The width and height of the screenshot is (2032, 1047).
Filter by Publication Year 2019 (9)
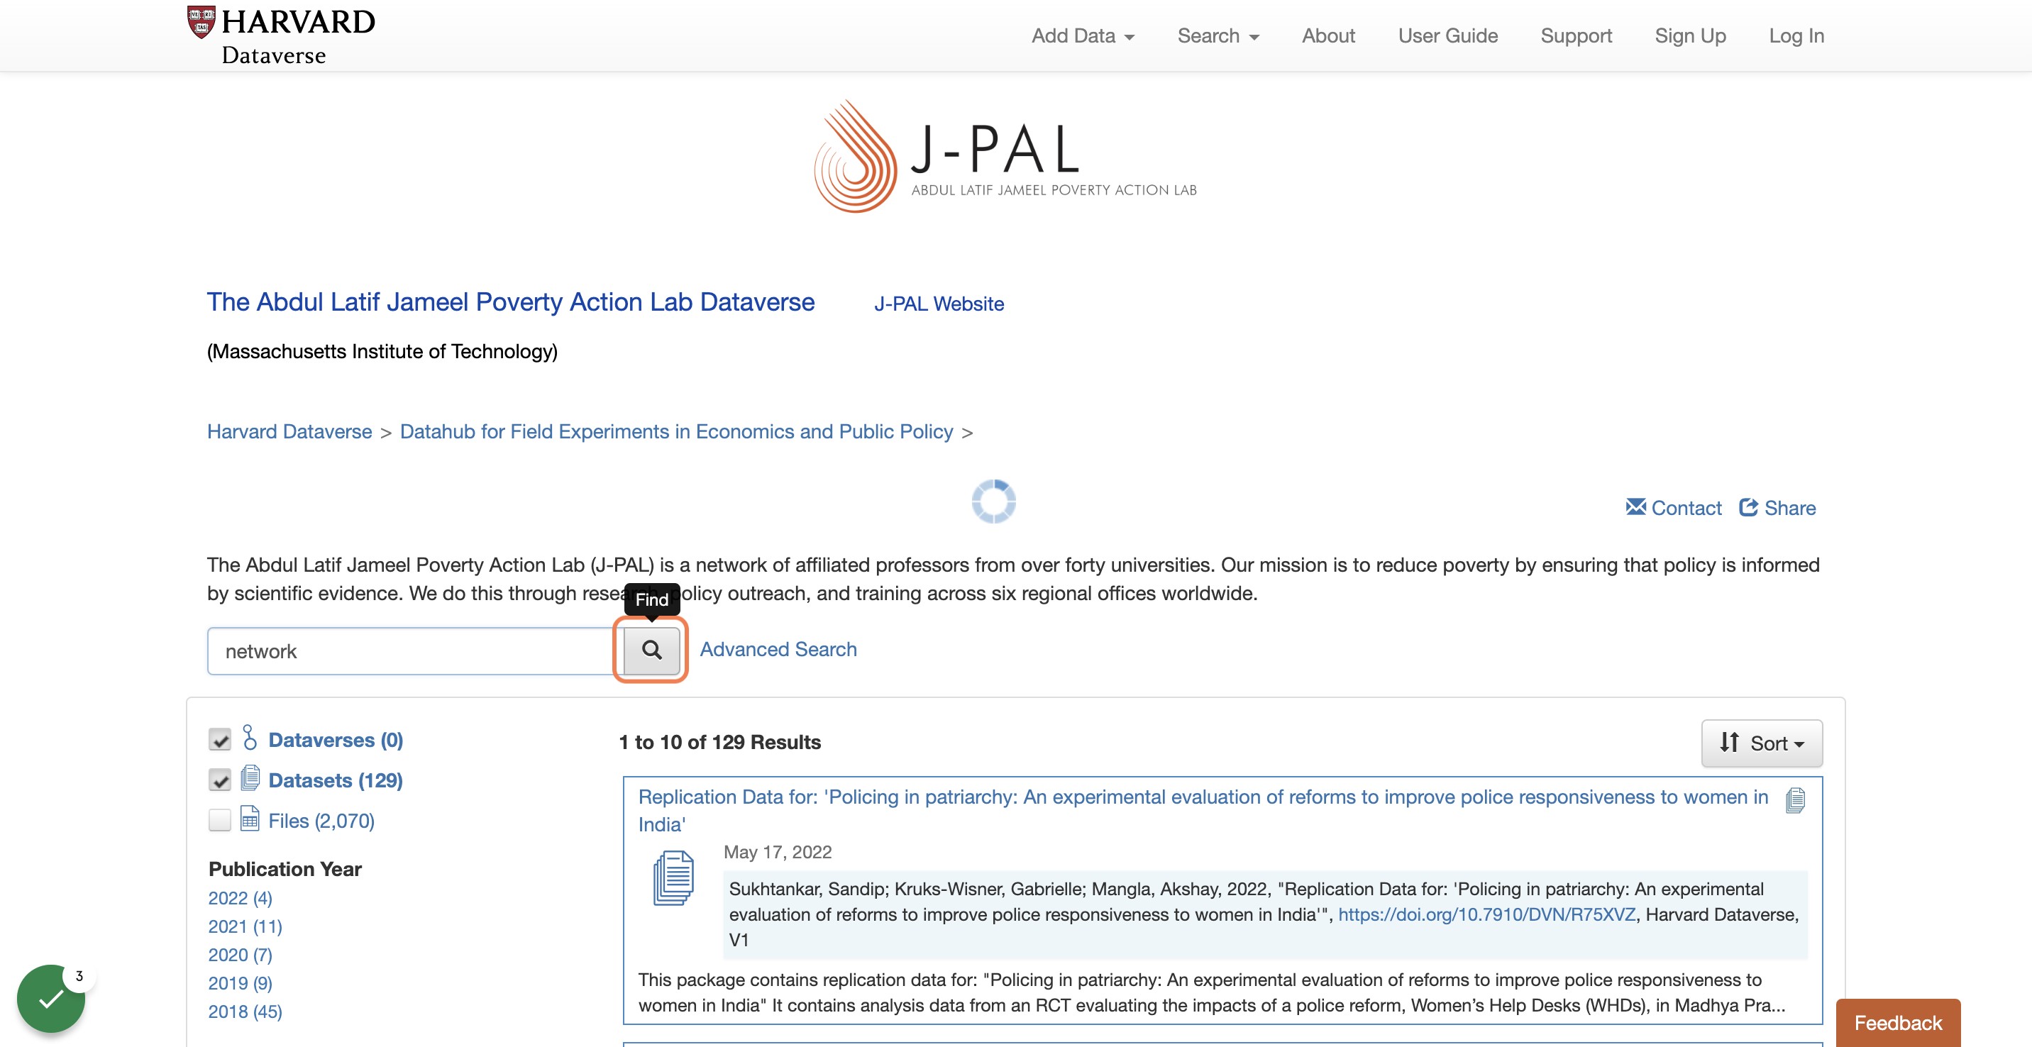tap(240, 983)
